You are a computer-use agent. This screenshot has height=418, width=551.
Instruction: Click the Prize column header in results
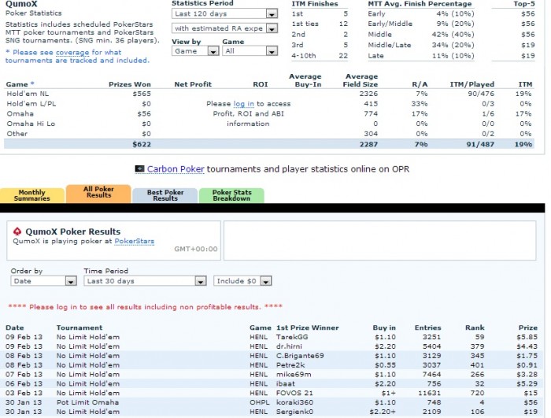528,327
